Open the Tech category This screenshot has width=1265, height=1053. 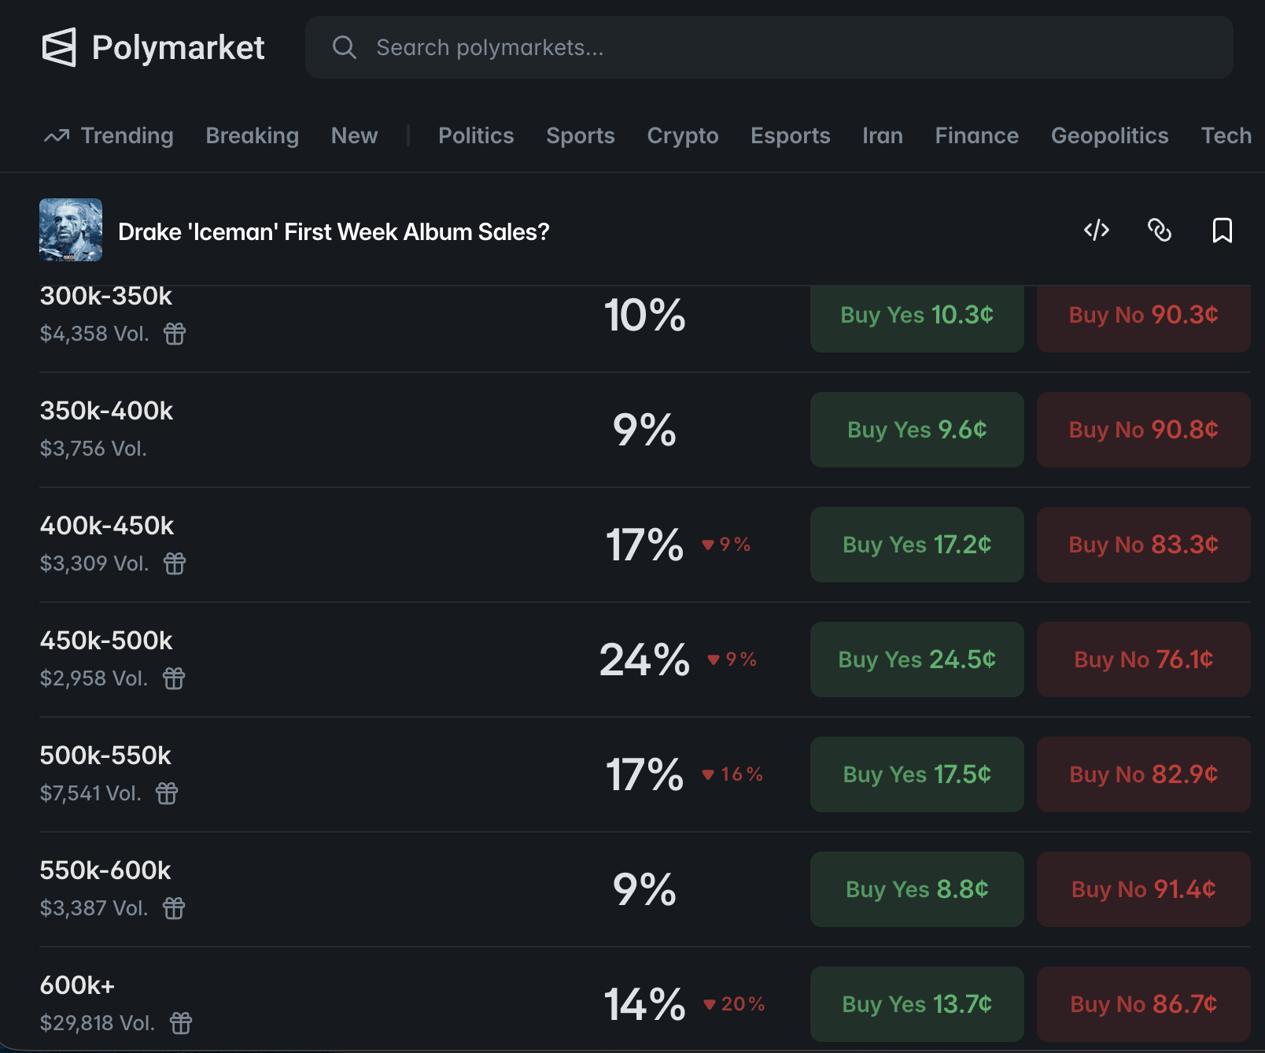point(1226,135)
